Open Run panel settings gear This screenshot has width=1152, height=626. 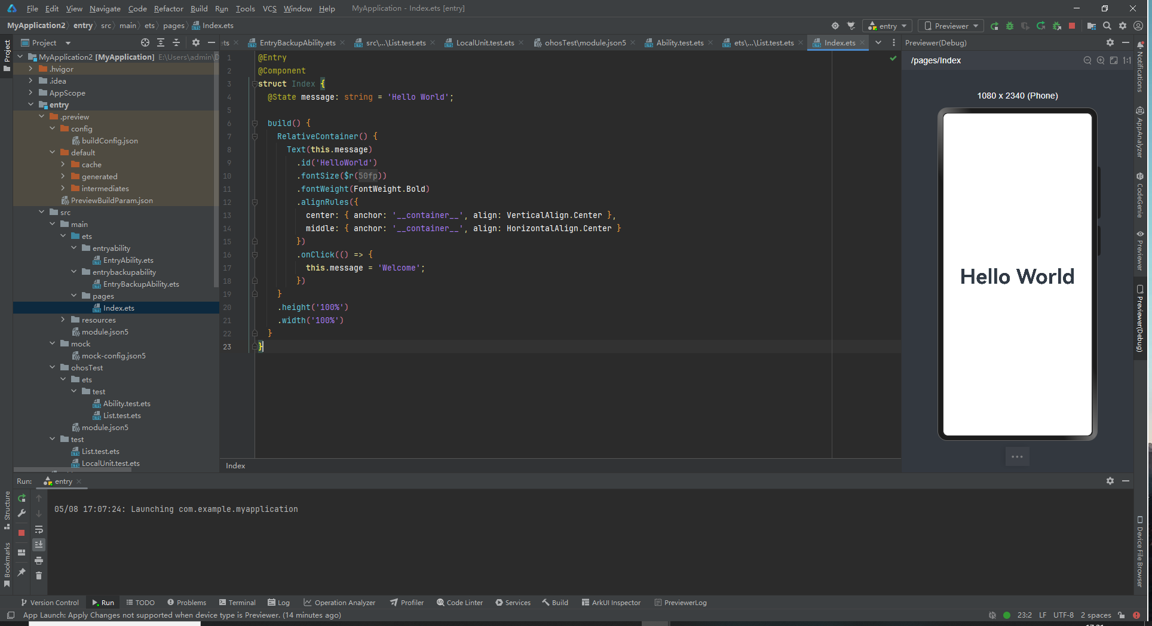pos(1110,481)
